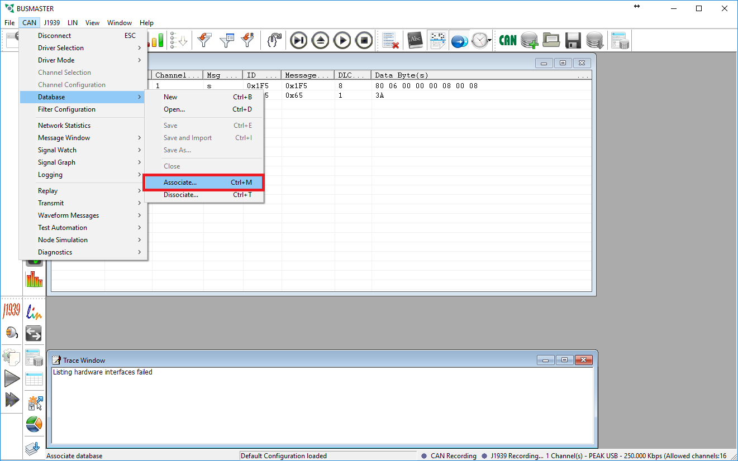Click the sparkle cursor sidebar icon

[x=34, y=402]
